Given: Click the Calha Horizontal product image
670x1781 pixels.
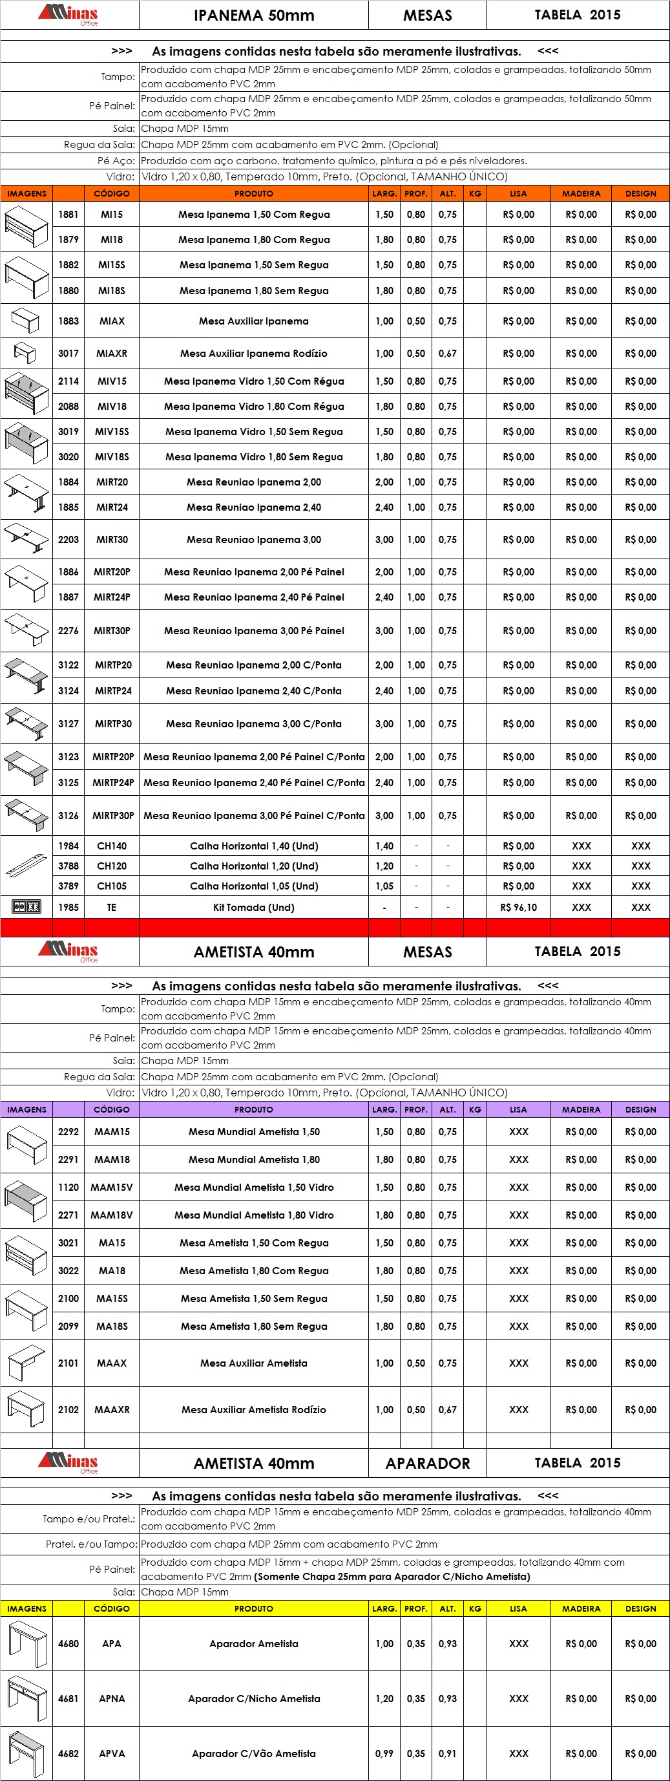Looking at the screenshot, I should 26,865.
